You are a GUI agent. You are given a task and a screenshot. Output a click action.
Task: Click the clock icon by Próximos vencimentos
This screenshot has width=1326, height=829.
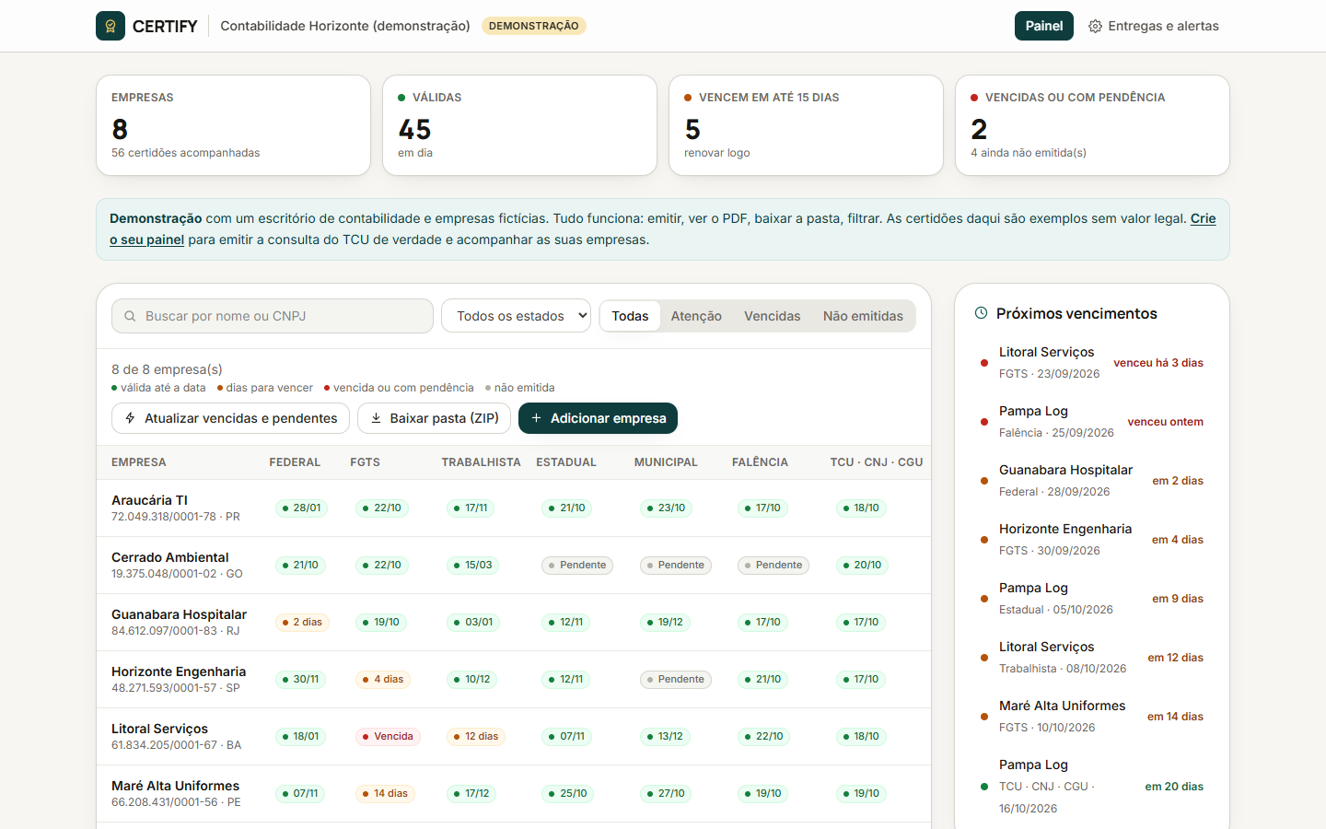[981, 313]
